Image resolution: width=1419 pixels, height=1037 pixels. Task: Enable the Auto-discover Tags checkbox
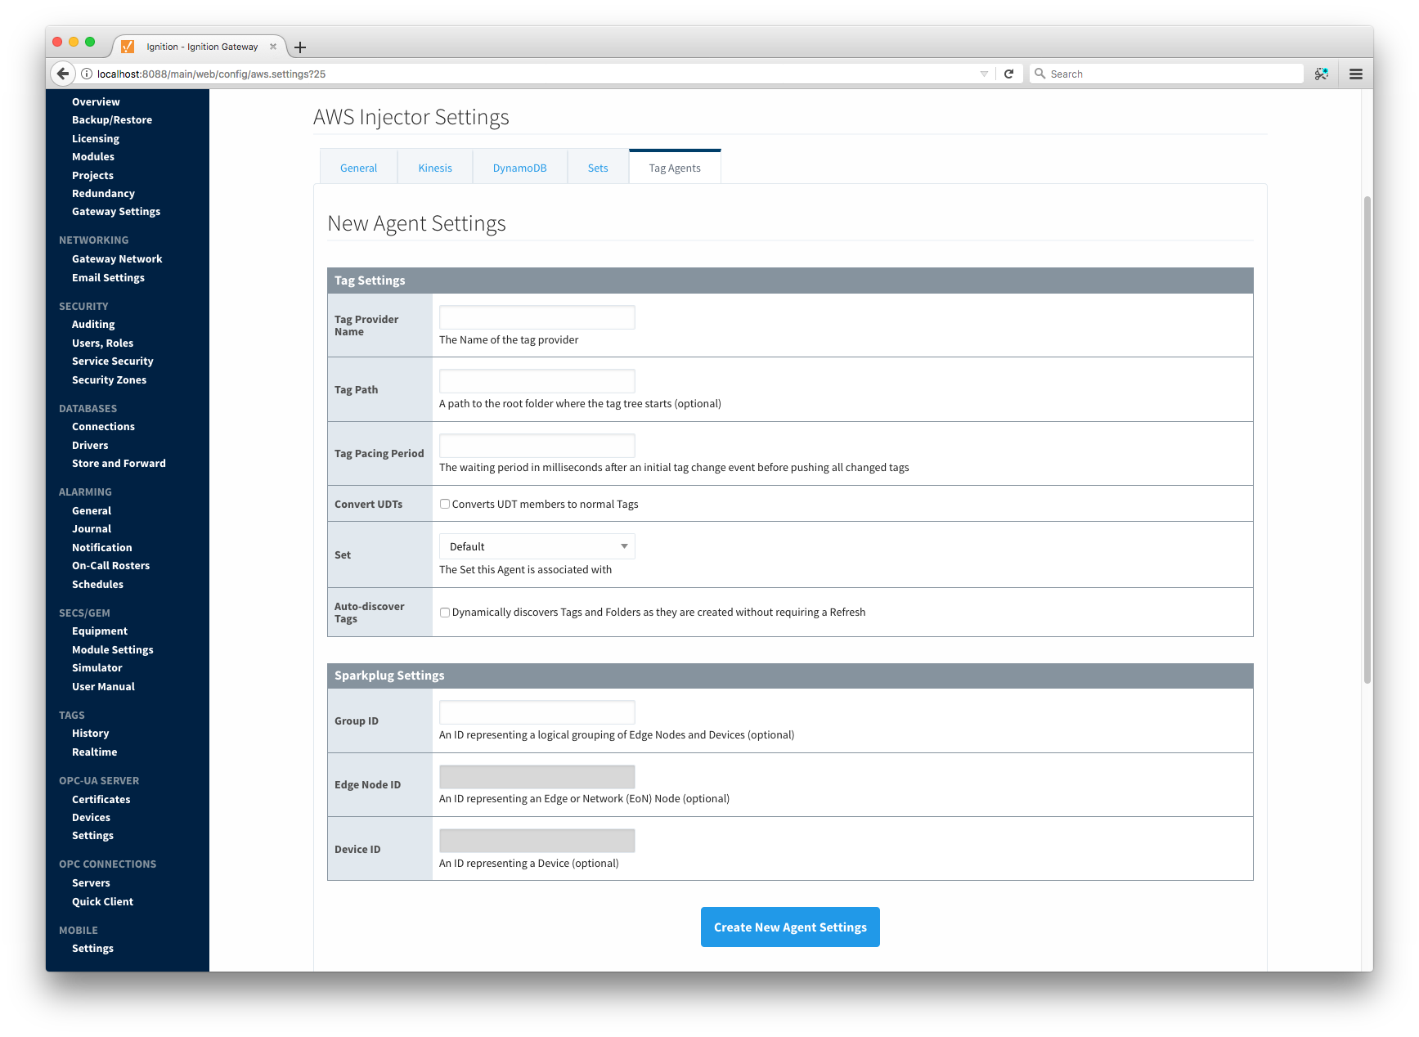pyautogui.click(x=445, y=613)
